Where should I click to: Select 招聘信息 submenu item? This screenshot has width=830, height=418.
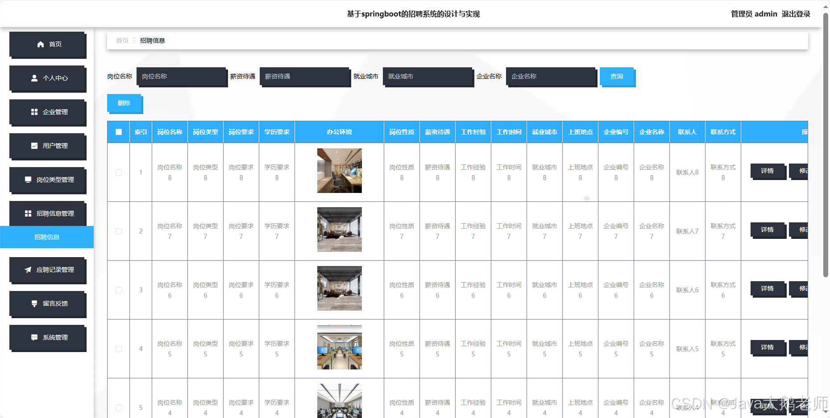[47, 237]
